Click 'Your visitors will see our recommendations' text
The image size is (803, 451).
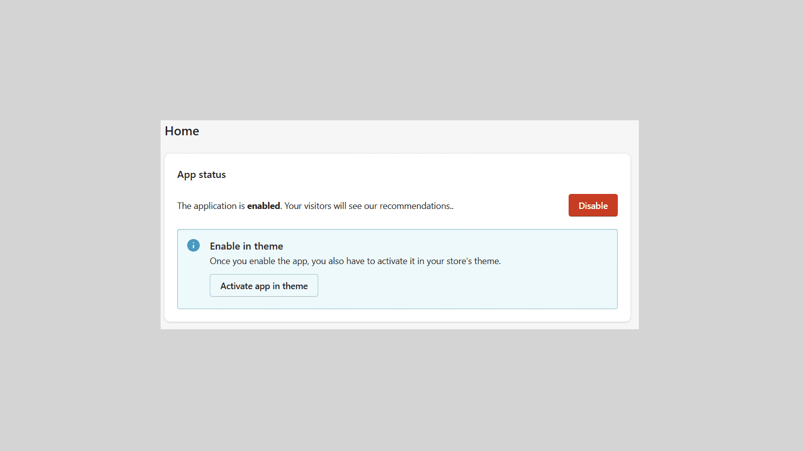(x=368, y=206)
